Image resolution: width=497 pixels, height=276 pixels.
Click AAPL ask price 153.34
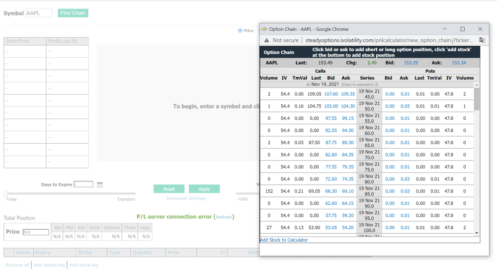[459, 63]
